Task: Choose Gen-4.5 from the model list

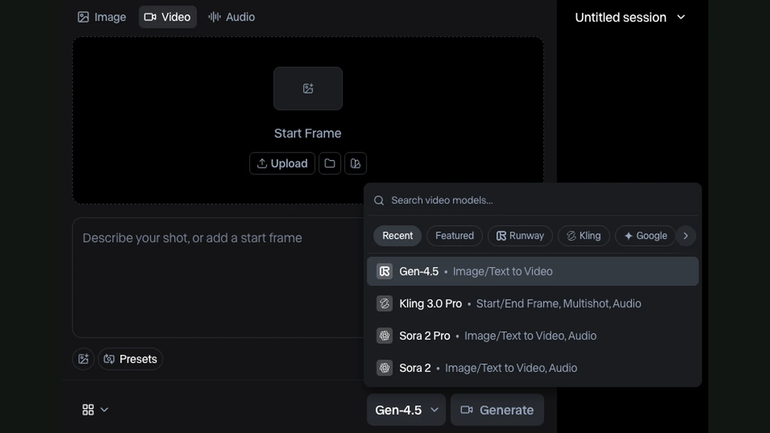Action: [532, 271]
